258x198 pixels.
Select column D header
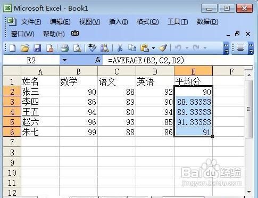click(x=155, y=71)
